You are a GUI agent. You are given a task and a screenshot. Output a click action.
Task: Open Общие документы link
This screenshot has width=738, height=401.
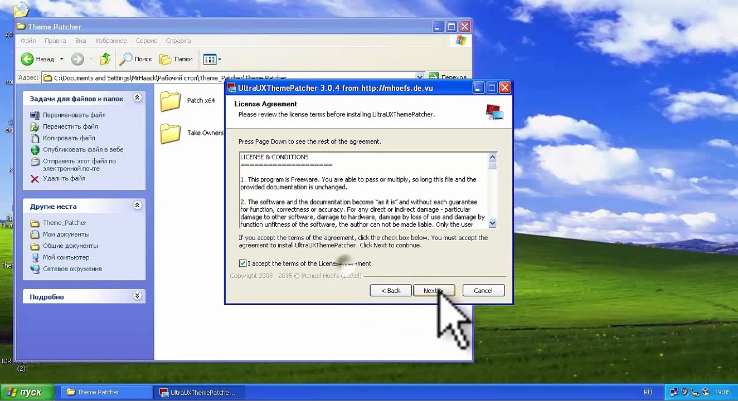pos(70,246)
